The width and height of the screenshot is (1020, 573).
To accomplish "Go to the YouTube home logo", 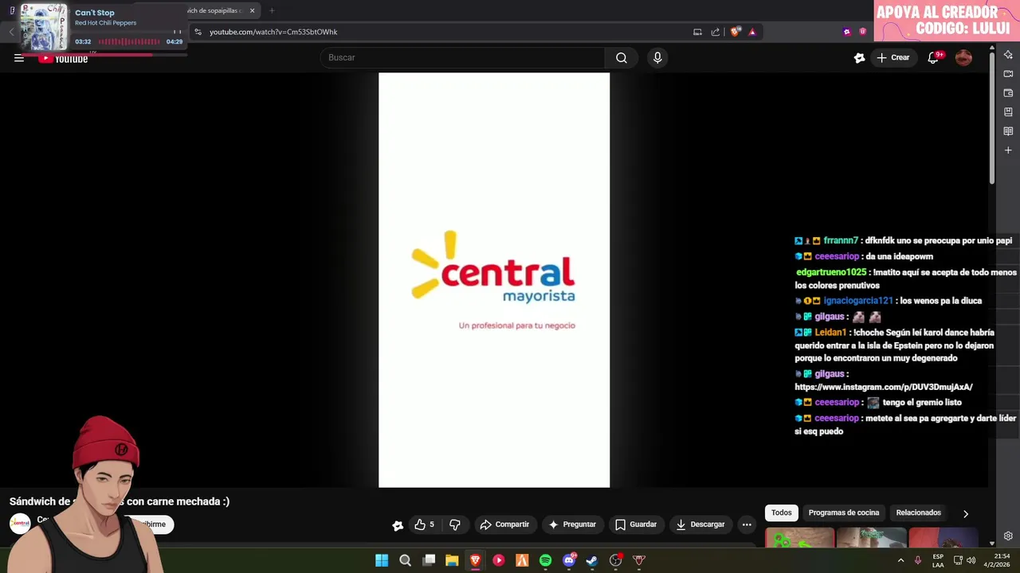I will (64, 58).
